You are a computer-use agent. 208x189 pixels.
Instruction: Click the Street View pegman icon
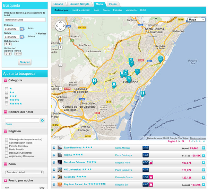60,39
